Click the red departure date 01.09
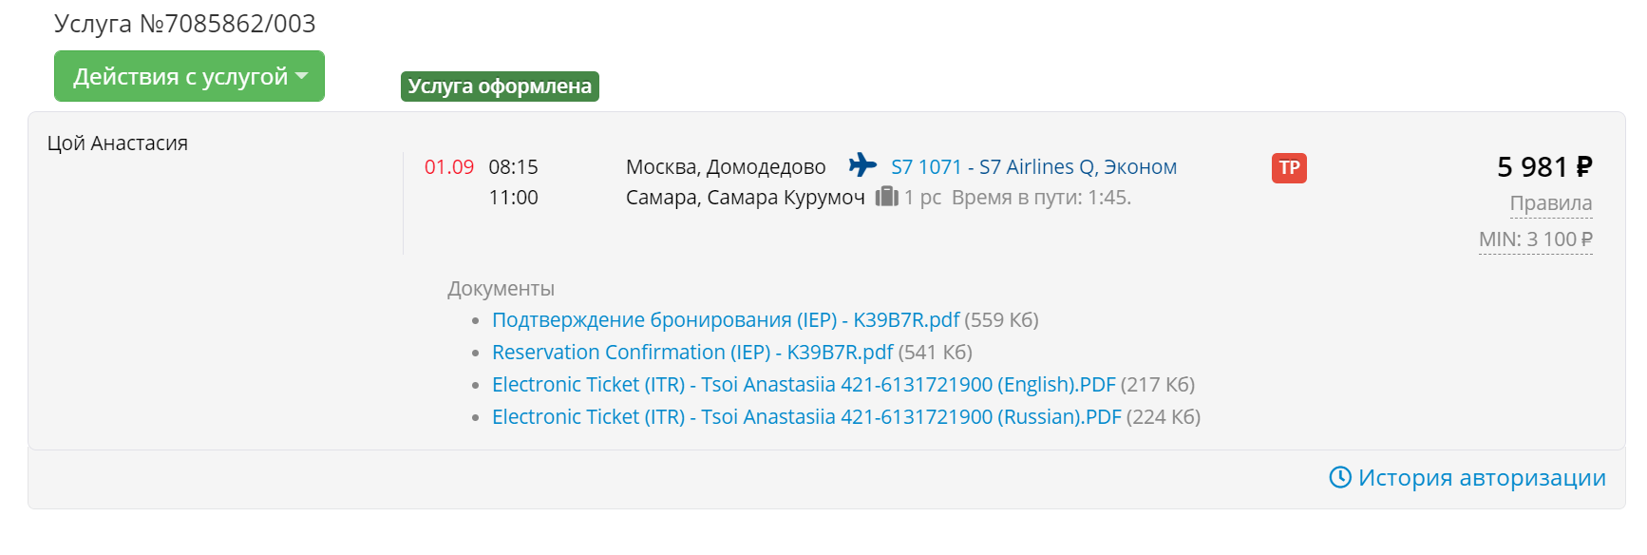Viewport: 1647px width, 555px height. (448, 167)
